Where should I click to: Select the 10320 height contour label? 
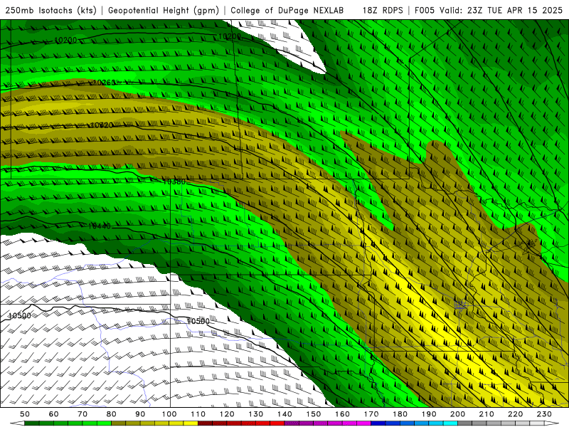102,125
